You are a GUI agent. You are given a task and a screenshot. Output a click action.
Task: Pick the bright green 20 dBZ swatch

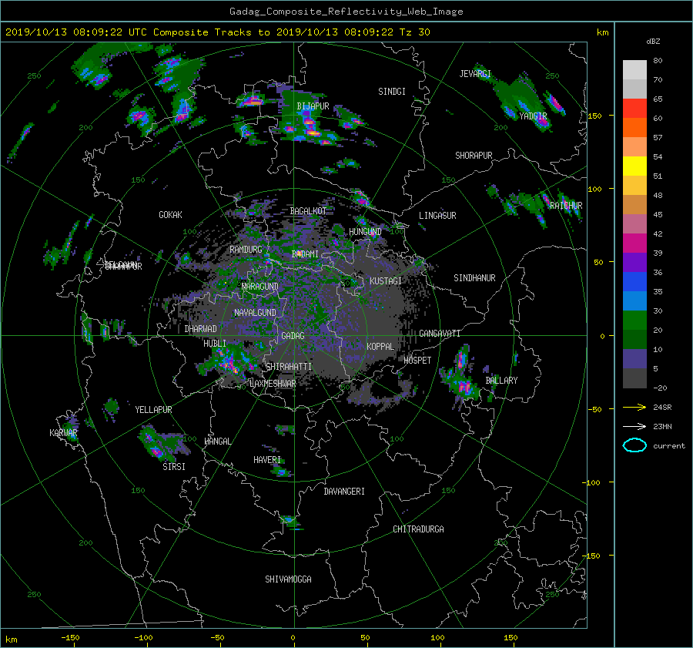click(x=634, y=321)
